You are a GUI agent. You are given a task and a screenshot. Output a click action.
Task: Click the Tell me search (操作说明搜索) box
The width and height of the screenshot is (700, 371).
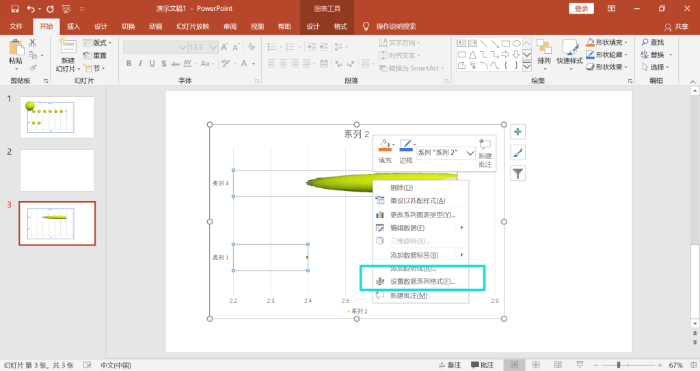point(390,27)
